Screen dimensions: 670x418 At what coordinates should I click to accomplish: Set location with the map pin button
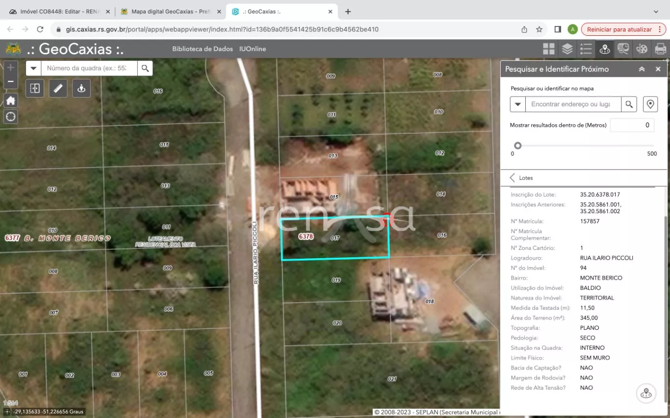(650, 104)
